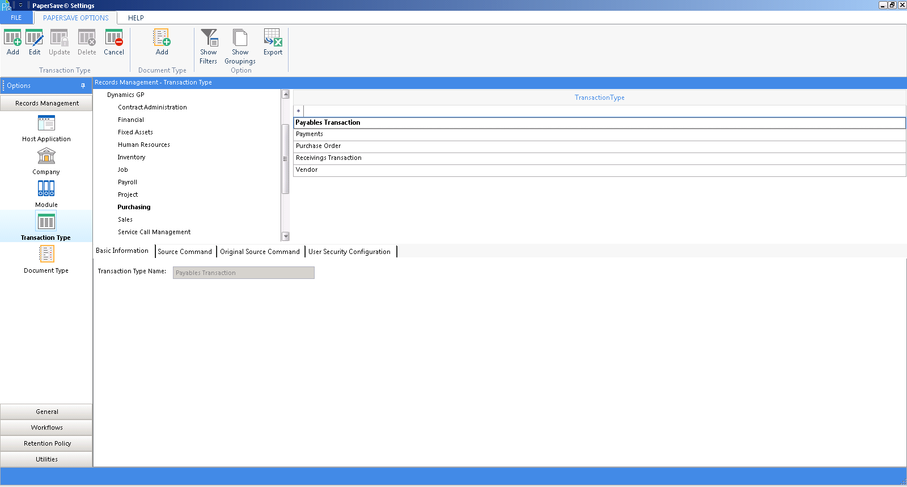This screenshot has height=487, width=907.
Task: Click scroll down arrow in module tree
Action: point(286,236)
